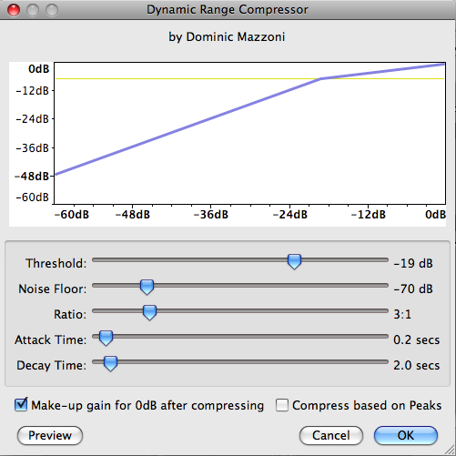Click the Attack Time label
The height and width of the screenshot is (456, 456).
pyautogui.click(x=51, y=339)
